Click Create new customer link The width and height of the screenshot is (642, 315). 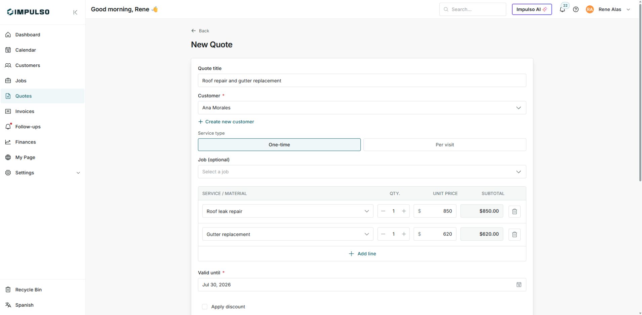(x=226, y=122)
